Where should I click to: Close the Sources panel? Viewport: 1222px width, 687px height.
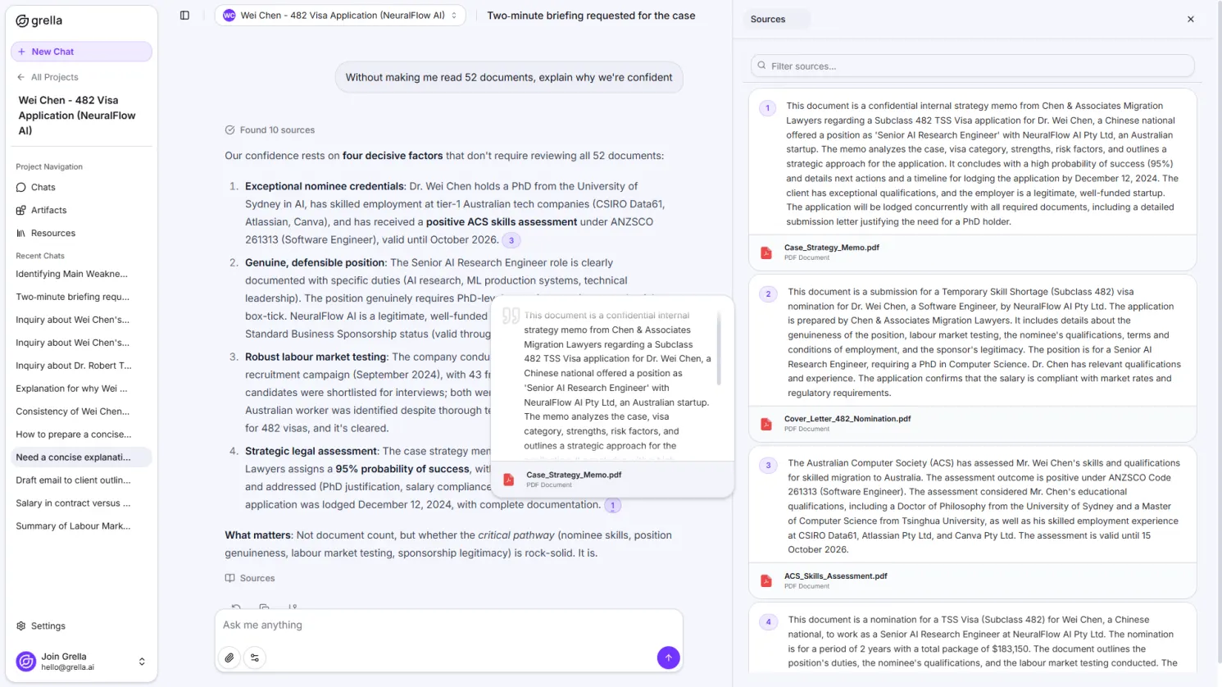click(1190, 19)
